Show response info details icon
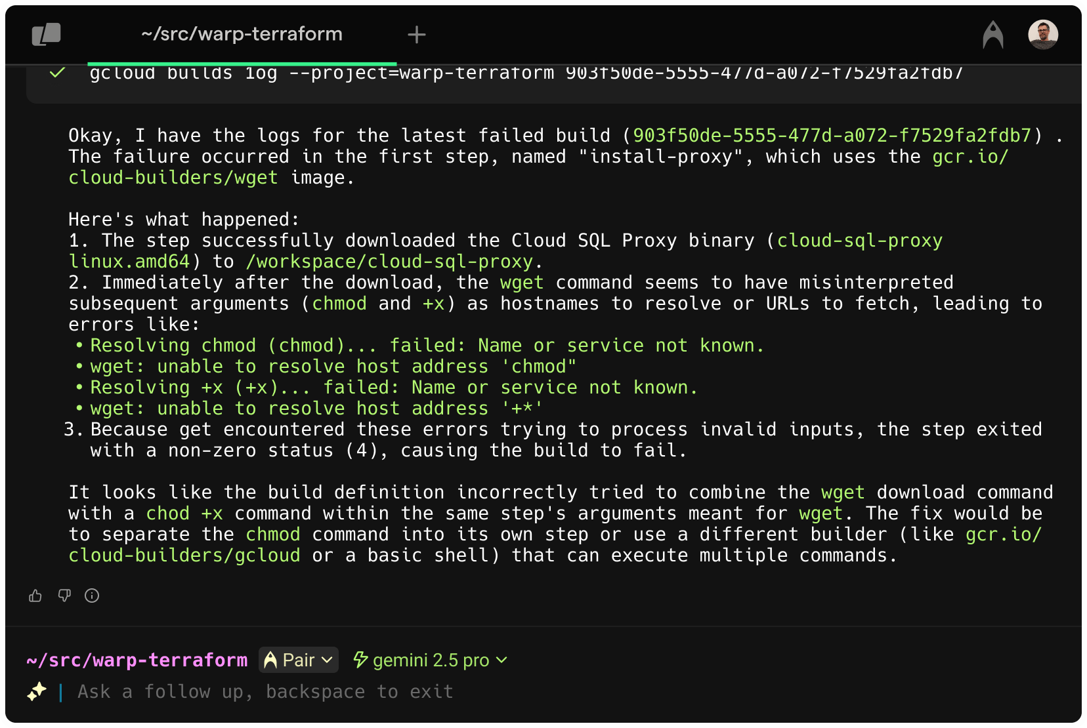The height and width of the screenshot is (728, 1087). pyautogui.click(x=92, y=596)
